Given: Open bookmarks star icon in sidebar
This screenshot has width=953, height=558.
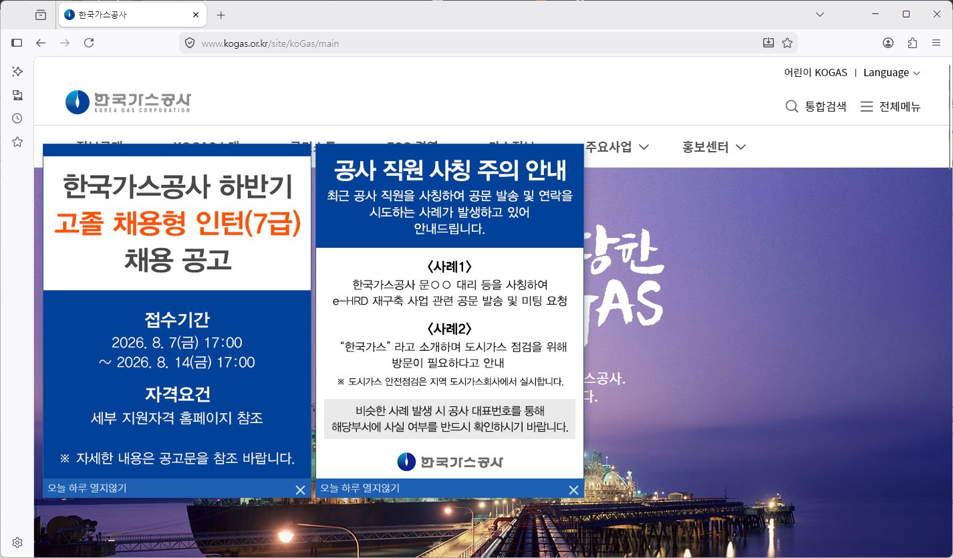Looking at the screenshot, I should (17, 142).
